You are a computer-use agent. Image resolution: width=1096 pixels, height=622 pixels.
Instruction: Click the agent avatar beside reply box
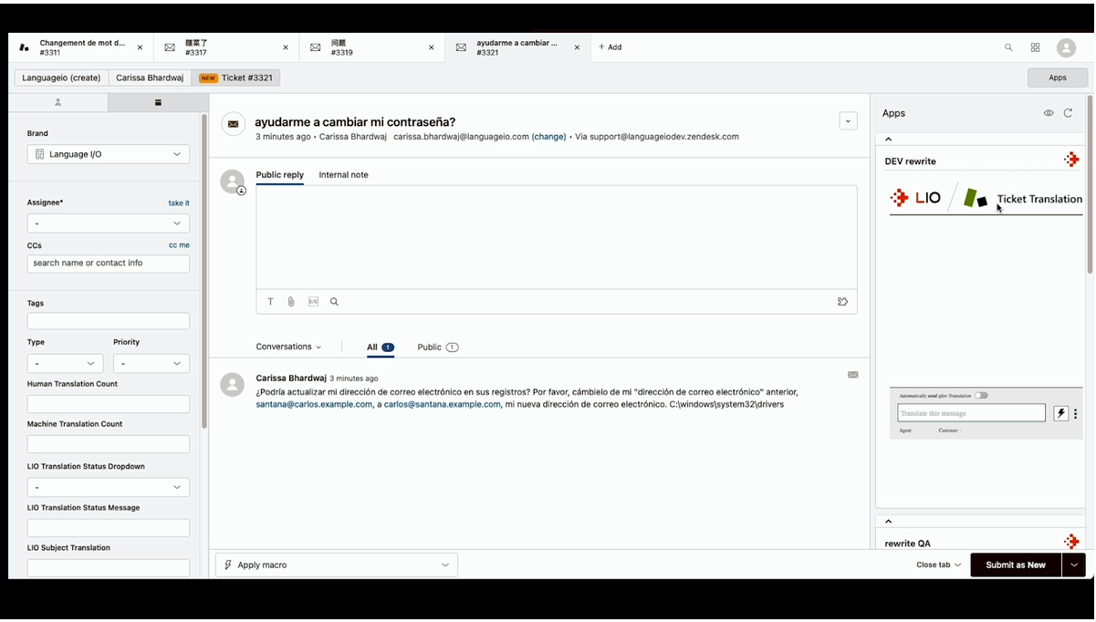(x=233, y=181)
